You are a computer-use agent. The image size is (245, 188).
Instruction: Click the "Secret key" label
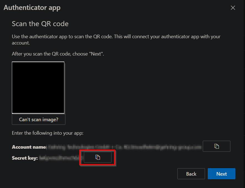tap(25, 158)
